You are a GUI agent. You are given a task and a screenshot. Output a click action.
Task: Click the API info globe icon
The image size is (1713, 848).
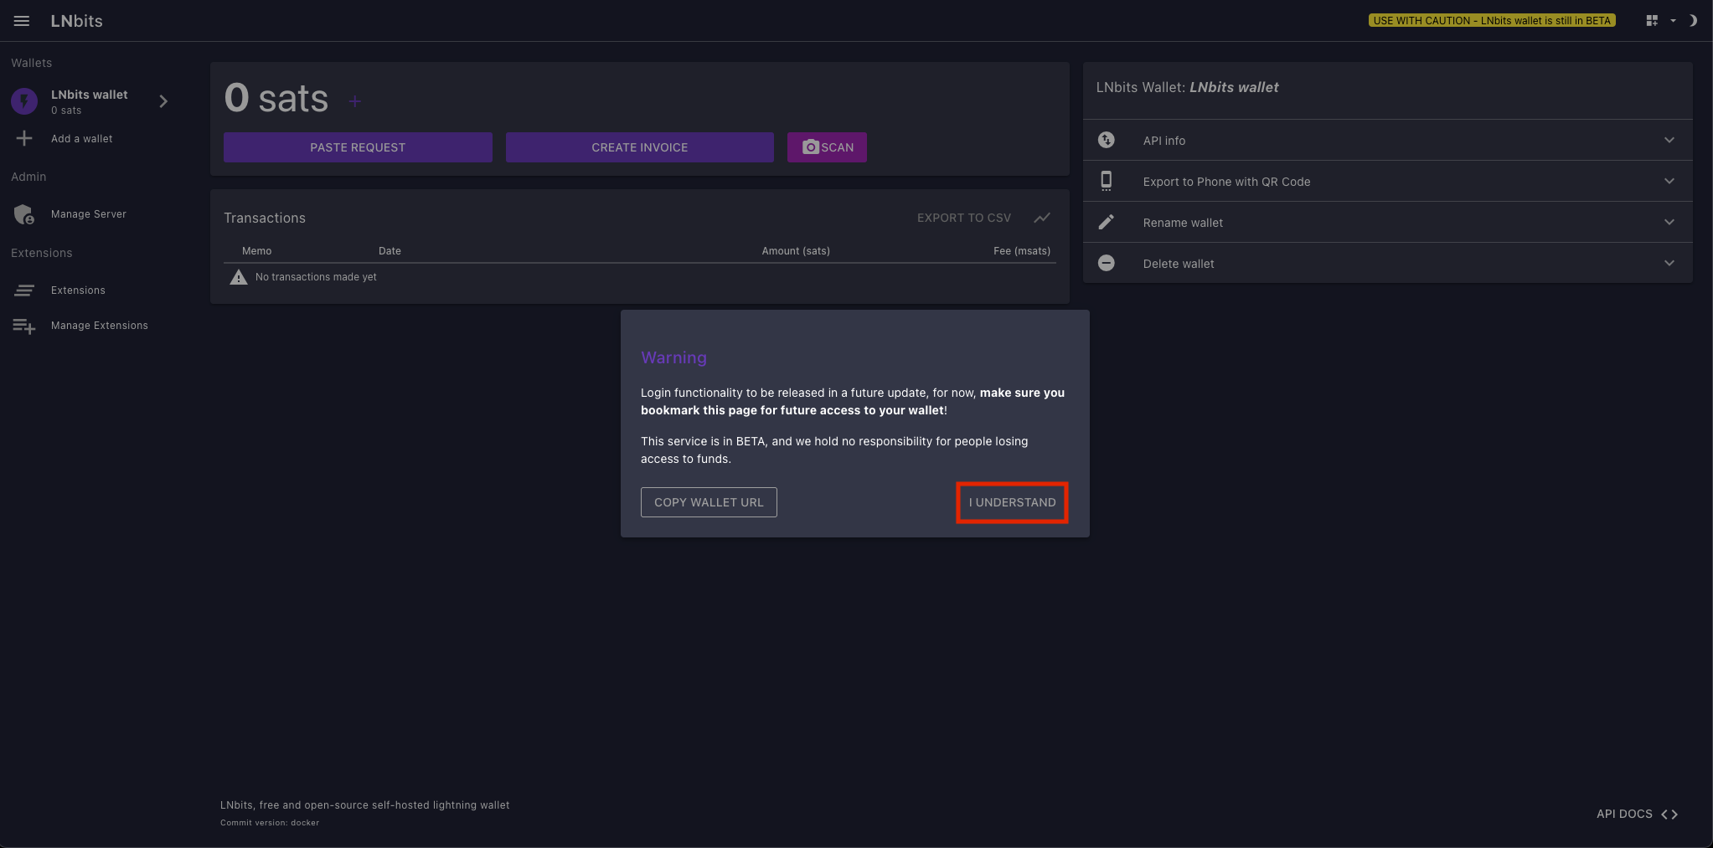point(1106,140)
